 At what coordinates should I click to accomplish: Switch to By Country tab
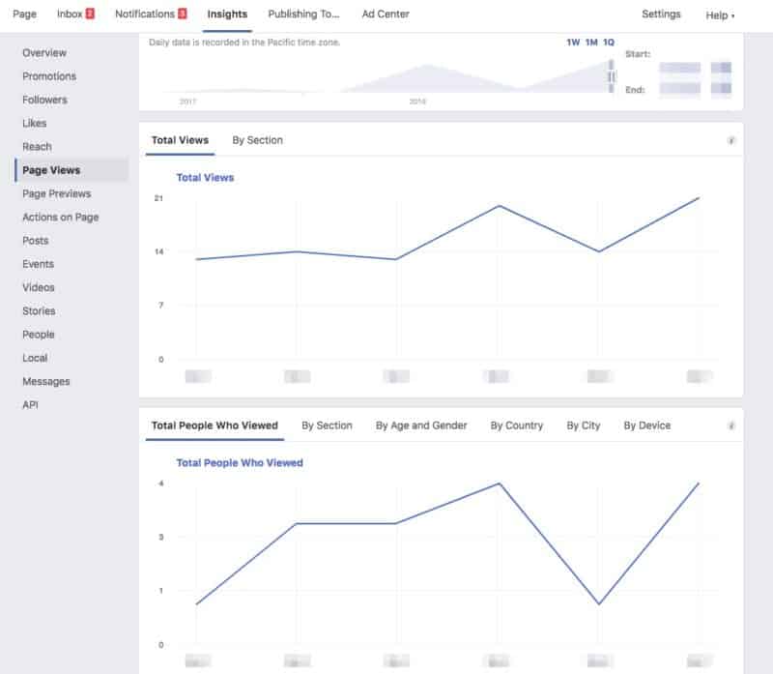click(517, 425)
